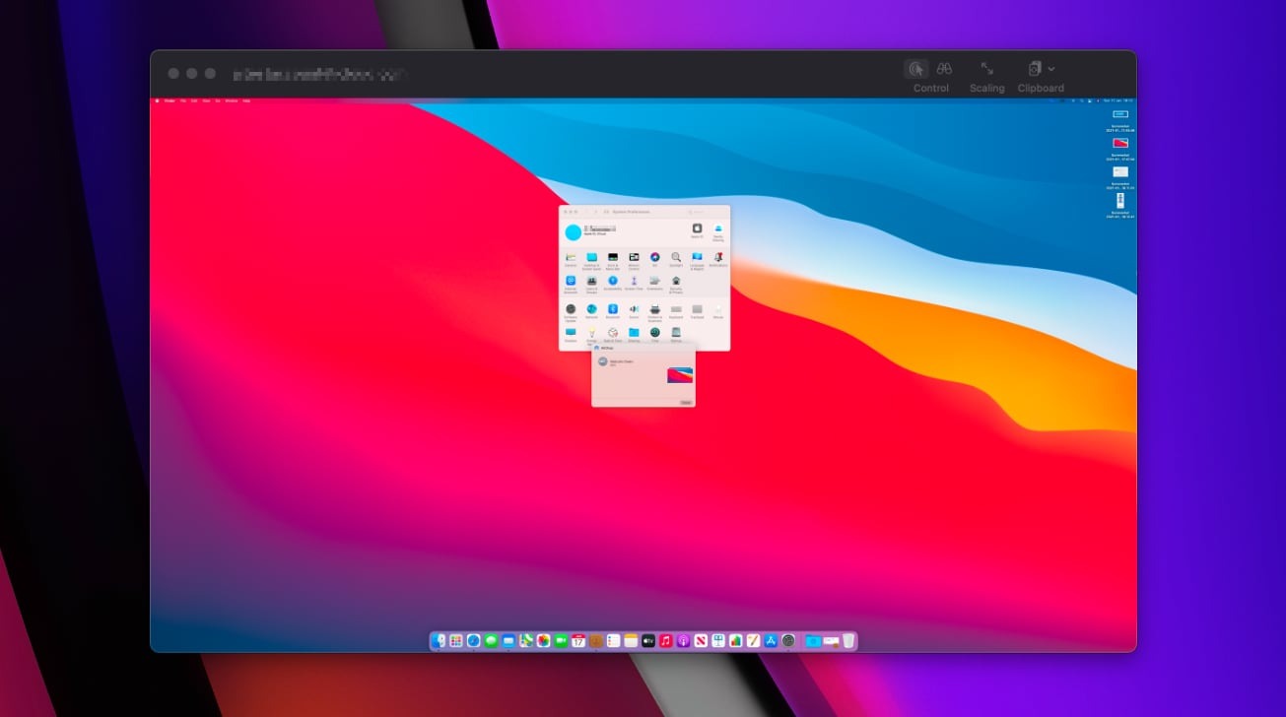Open the Apple ID preference pane
This screenshot has width=1286, height=717.
click(x=698, y=228)
